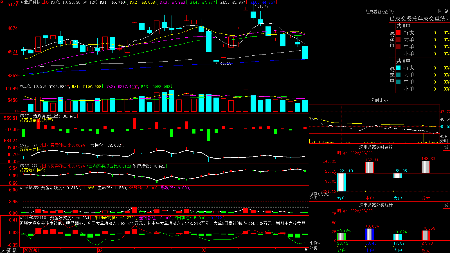Click the VOL(5,10,20) indicator label
This screenshot has height=253, width=450.
(33, 87)
